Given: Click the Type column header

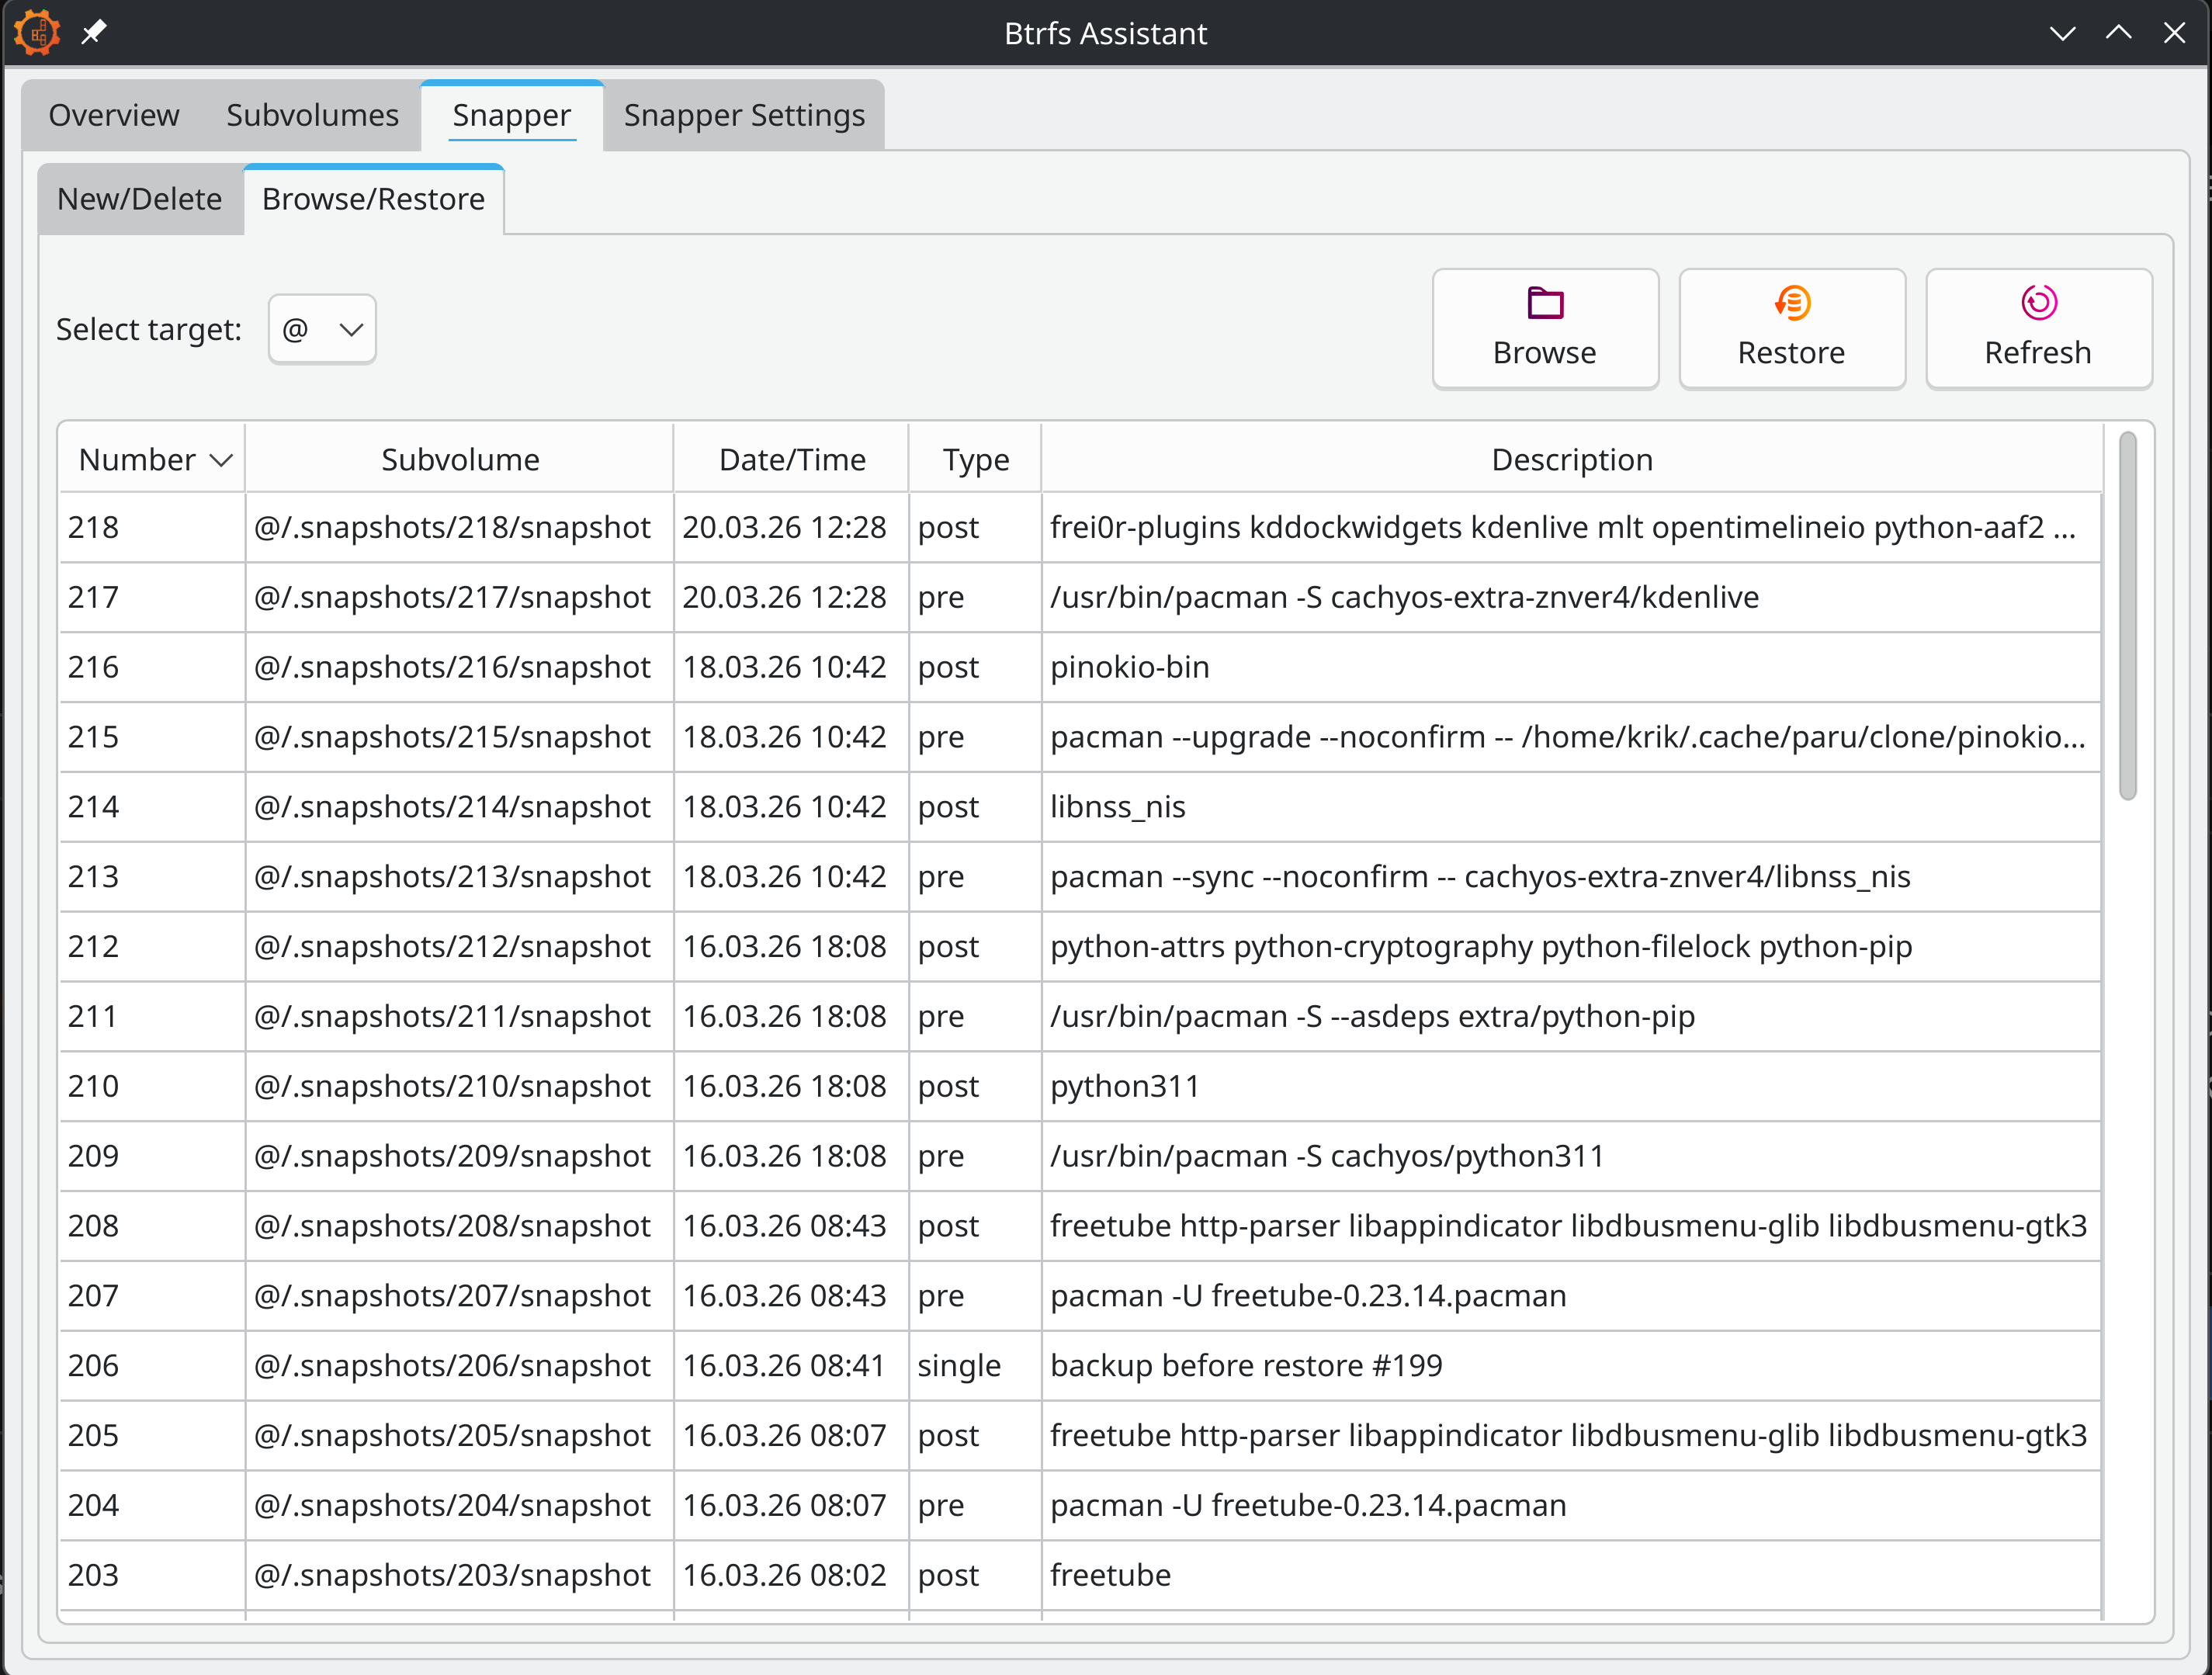Looking at the screenshot, I should click(x=975, y=460).
